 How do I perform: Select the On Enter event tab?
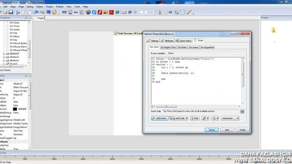pyautogui.click(x=182, y=47)
